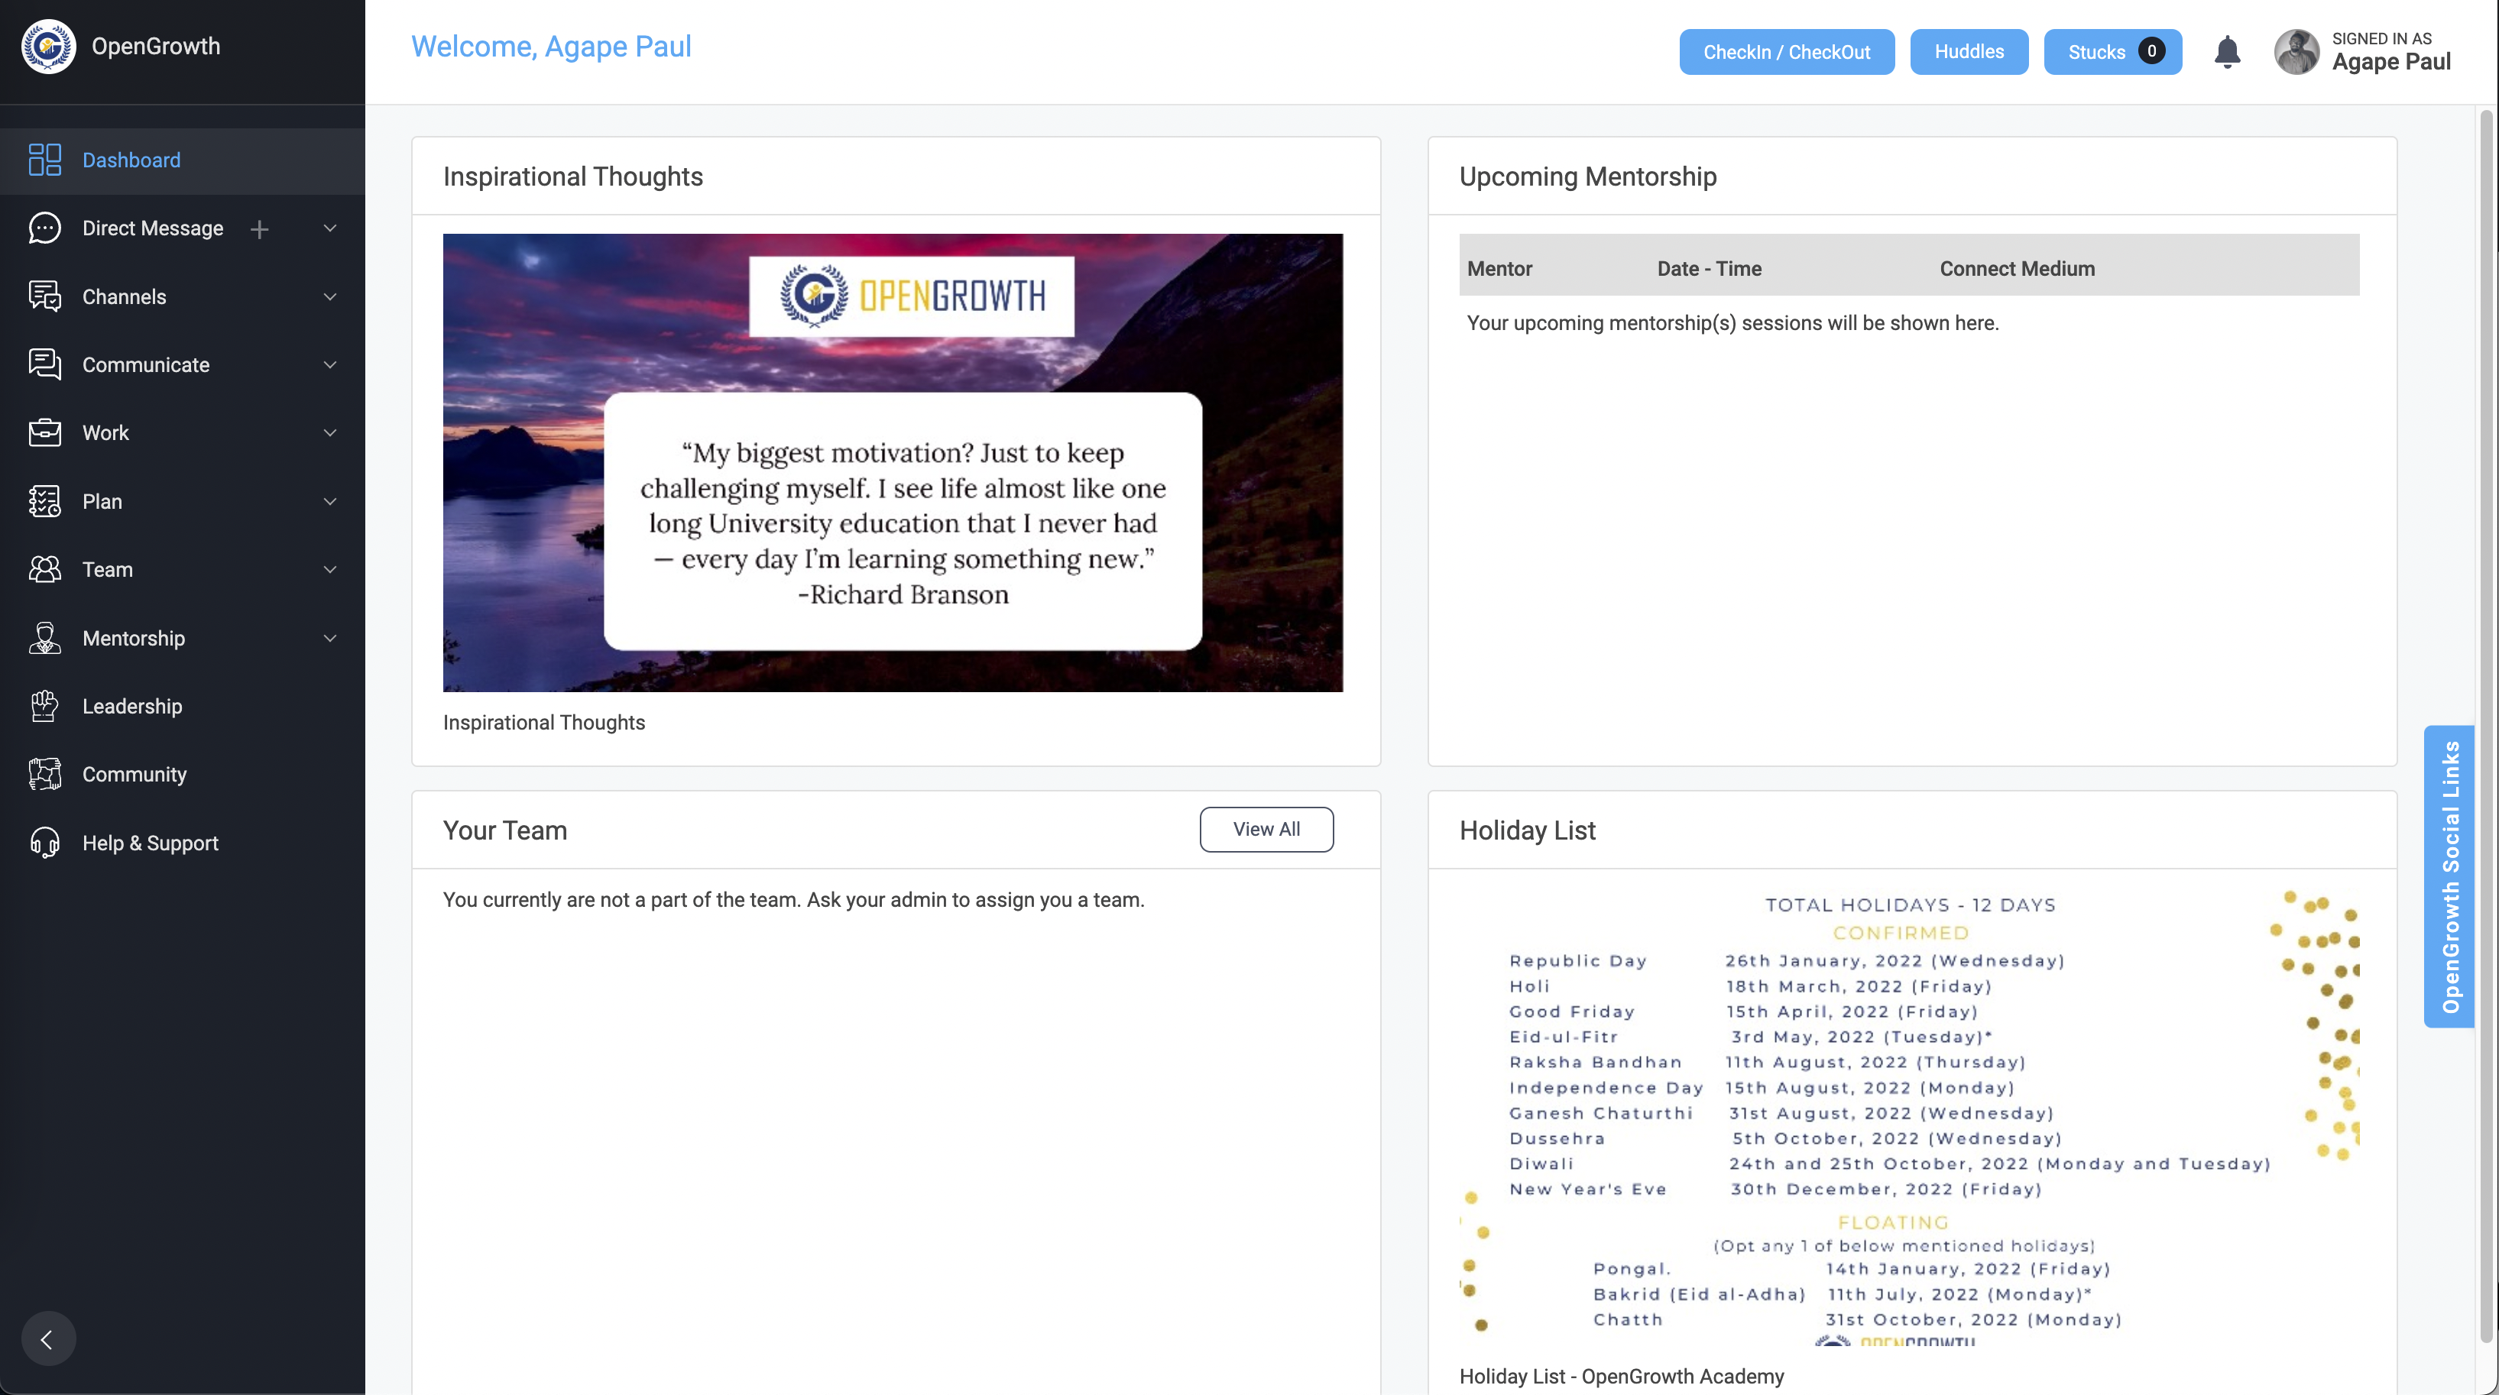
Task: Expand the Communicate chevron
Action: click(x=330, y=364)
